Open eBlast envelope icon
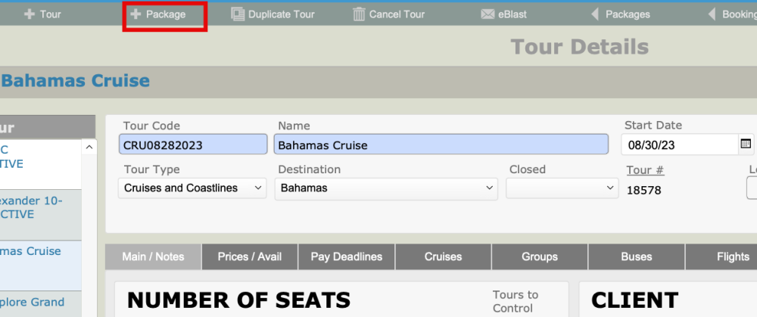Image resolution: width=757 pixels, height=317 pixels. click(488, 14)
